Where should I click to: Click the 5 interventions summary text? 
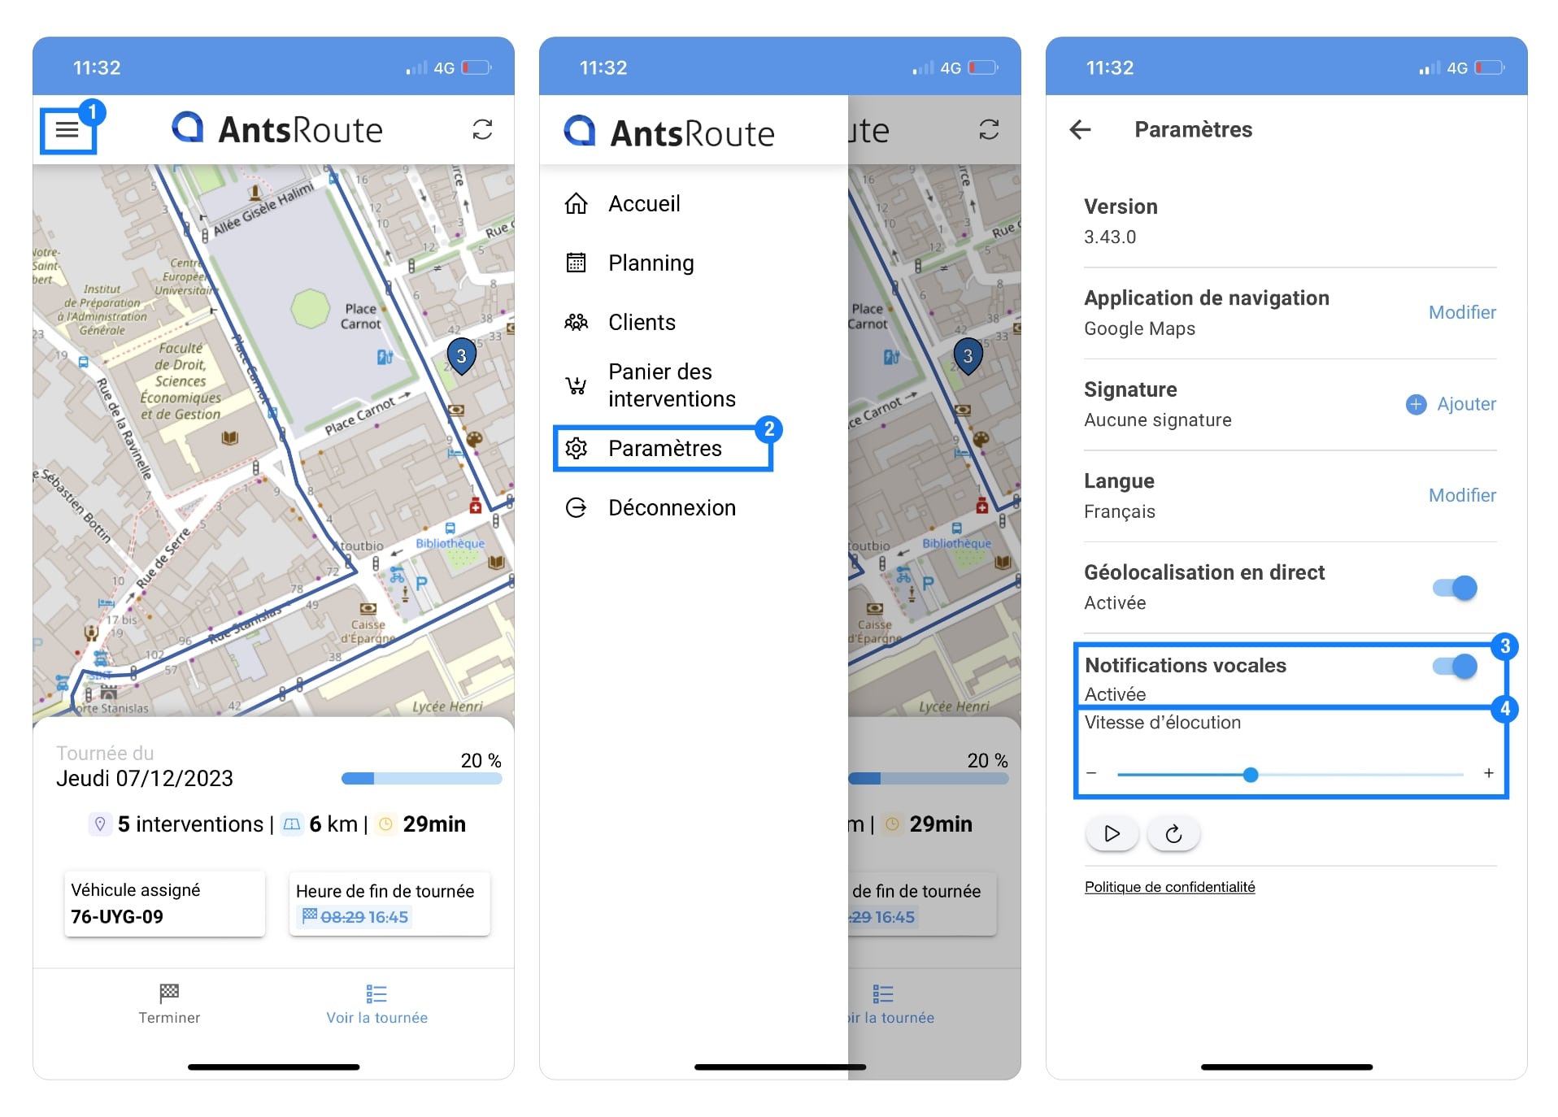pyautogui.click(x=190, y=824)
